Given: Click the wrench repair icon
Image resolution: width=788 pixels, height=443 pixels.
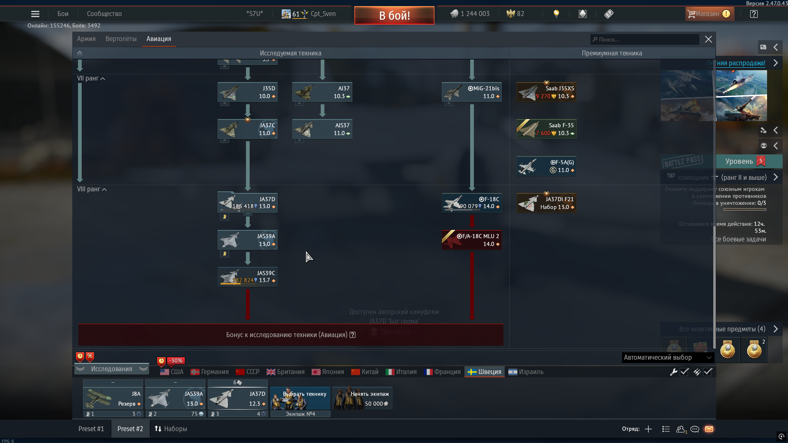Looking at the screenshot, I should pos(673,372).
